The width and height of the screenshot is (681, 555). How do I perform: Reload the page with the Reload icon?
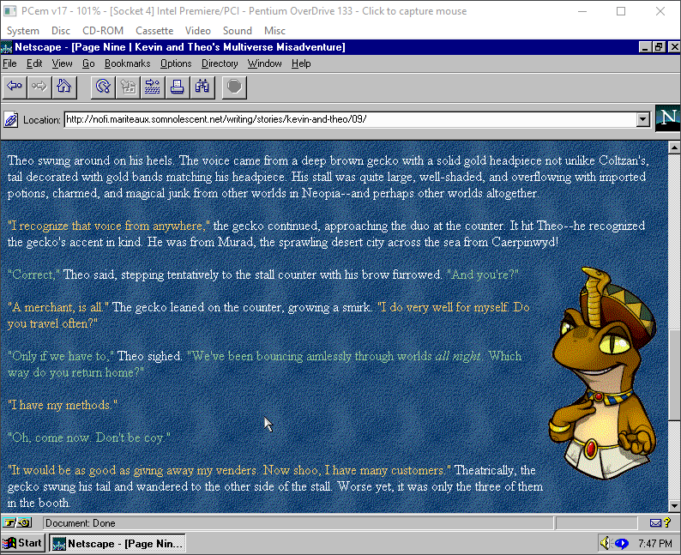click(103, 86)
